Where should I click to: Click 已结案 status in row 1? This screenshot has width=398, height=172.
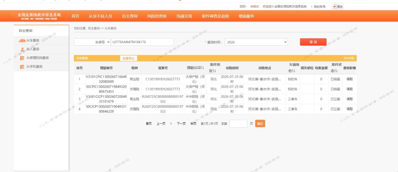pyautogui.click(x=335, y=79)
